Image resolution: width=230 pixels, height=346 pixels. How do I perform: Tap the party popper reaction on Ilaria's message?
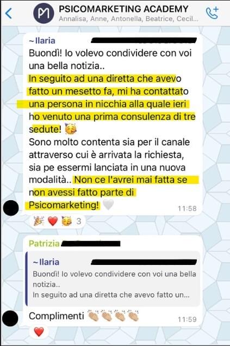(x=39, y=221)
